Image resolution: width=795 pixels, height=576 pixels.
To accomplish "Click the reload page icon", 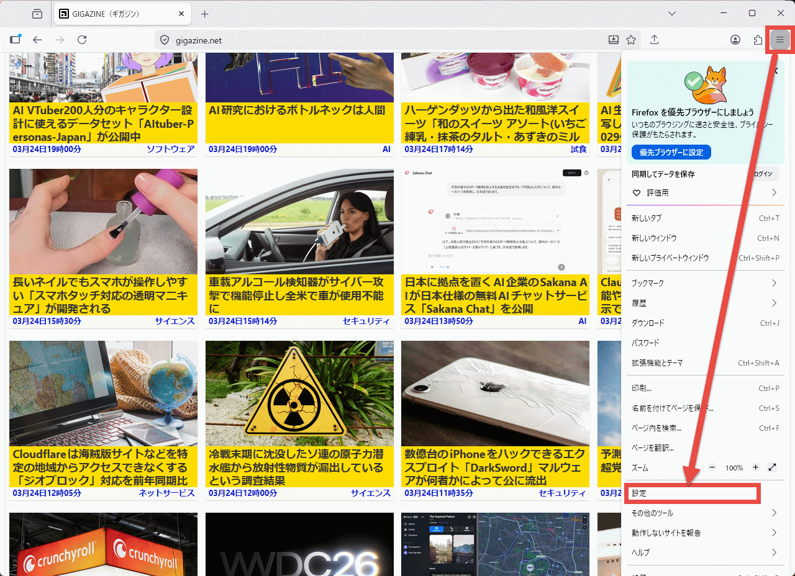I will [x=82, y=40].
